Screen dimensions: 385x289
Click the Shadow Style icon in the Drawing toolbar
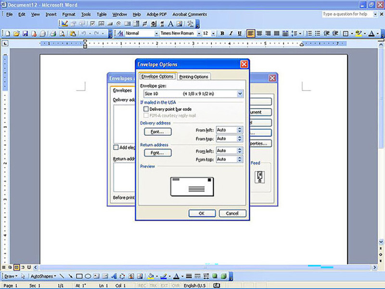215,276
